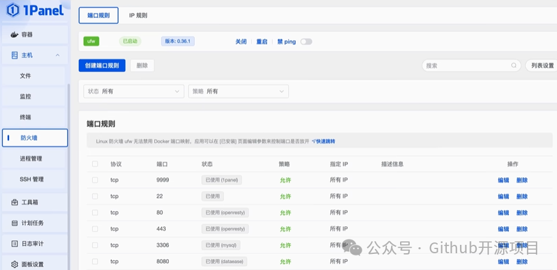Click 编辑 for port 9999
Viewport: 557px width, 270px height.
click(503, 180)
